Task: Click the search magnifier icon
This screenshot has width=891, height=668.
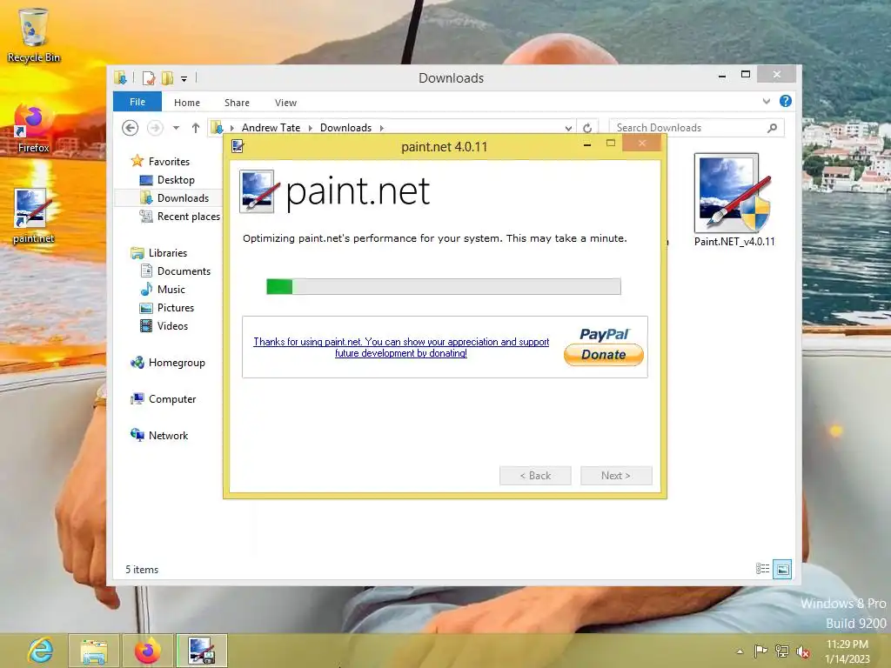Action: click(x=772, y=128)
